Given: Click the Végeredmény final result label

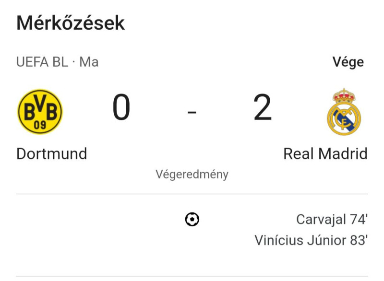Looking at the screenshot, I should (x=192, y=175).
